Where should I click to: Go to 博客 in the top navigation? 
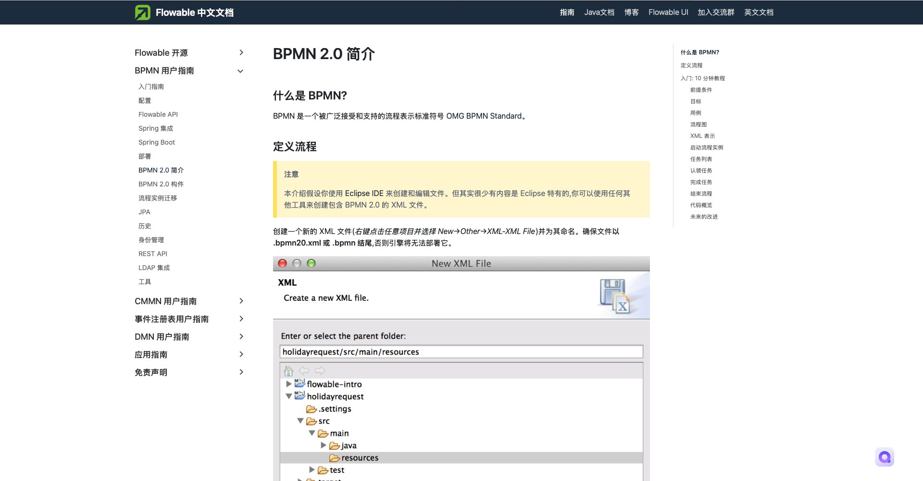coord(631,12)
